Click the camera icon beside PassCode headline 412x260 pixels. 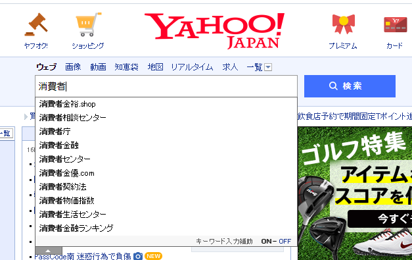click(138, 256)
